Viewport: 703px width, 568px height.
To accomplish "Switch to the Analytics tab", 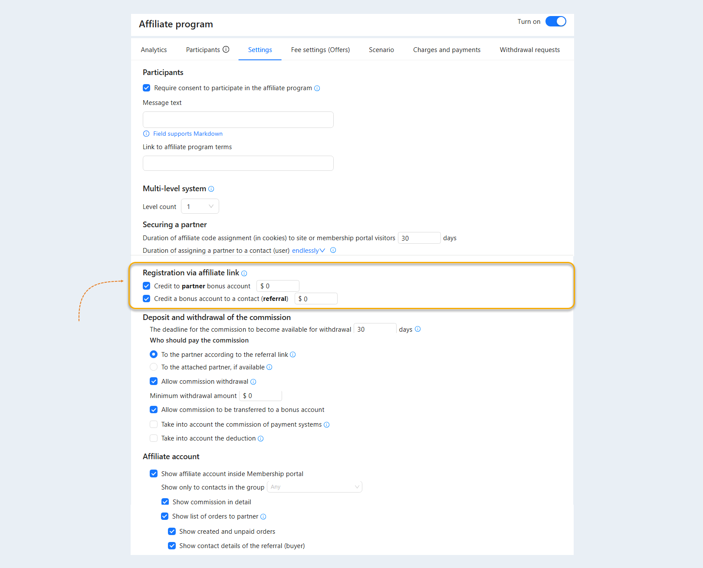I will (x=154, y=50).
